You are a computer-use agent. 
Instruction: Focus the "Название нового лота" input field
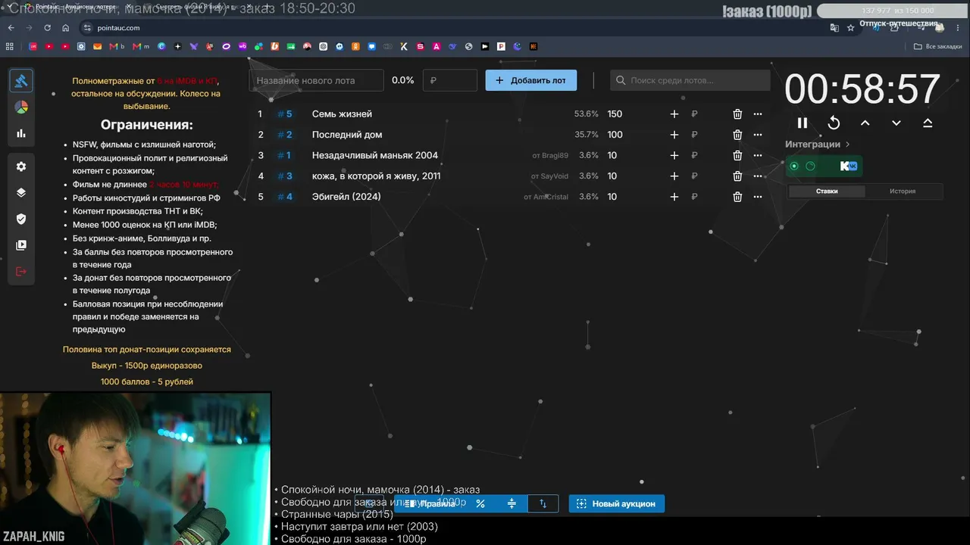316,80
